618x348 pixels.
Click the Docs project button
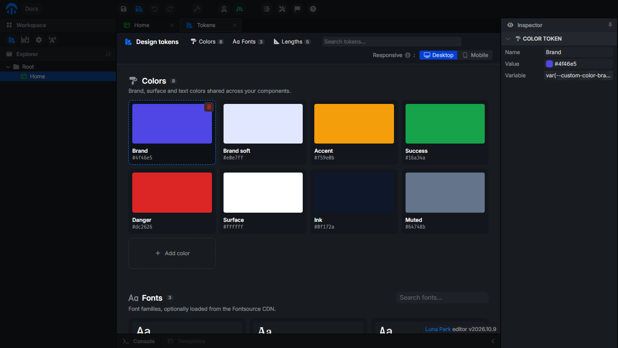(x=31, y=9)
